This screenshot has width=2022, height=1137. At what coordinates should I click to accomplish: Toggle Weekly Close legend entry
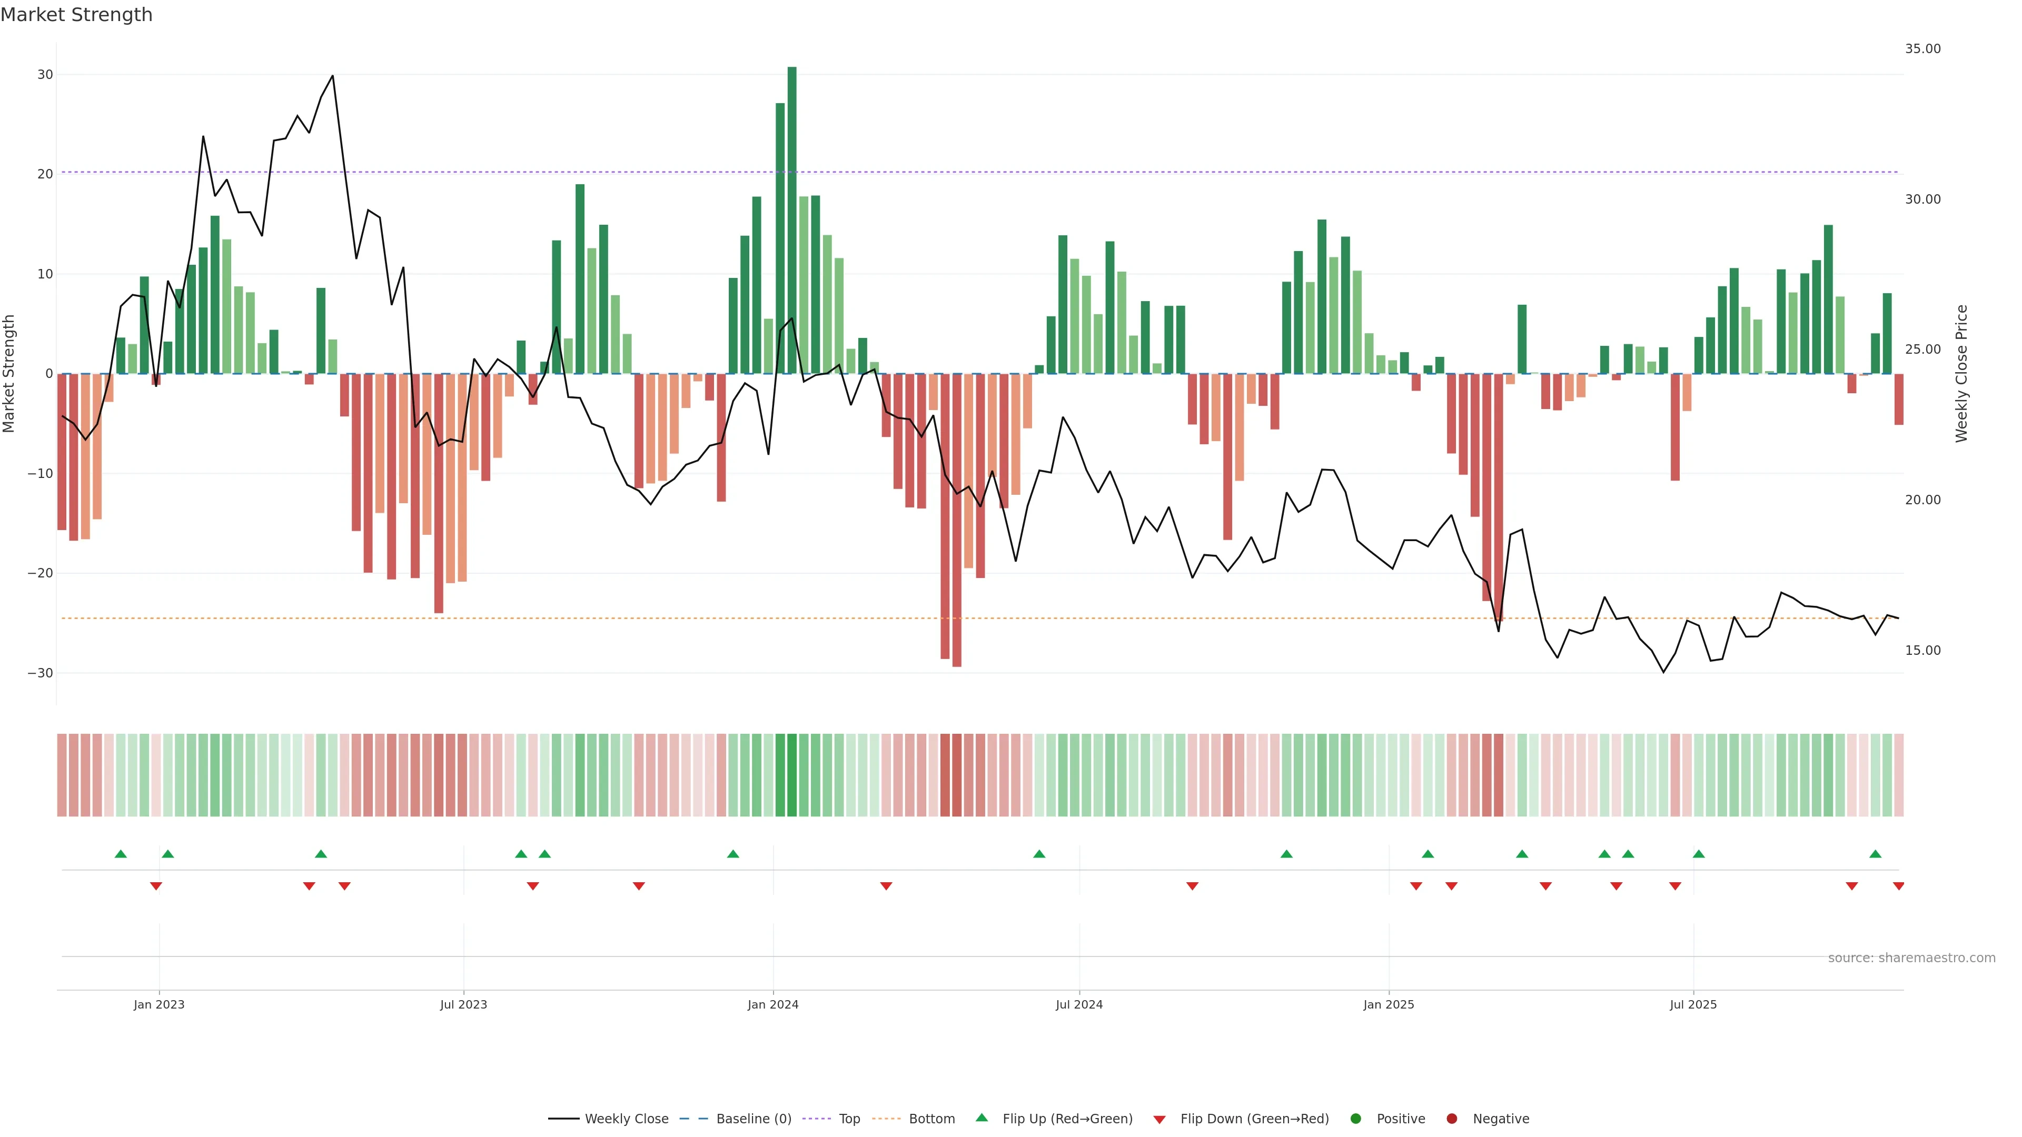click(626, 1119)
